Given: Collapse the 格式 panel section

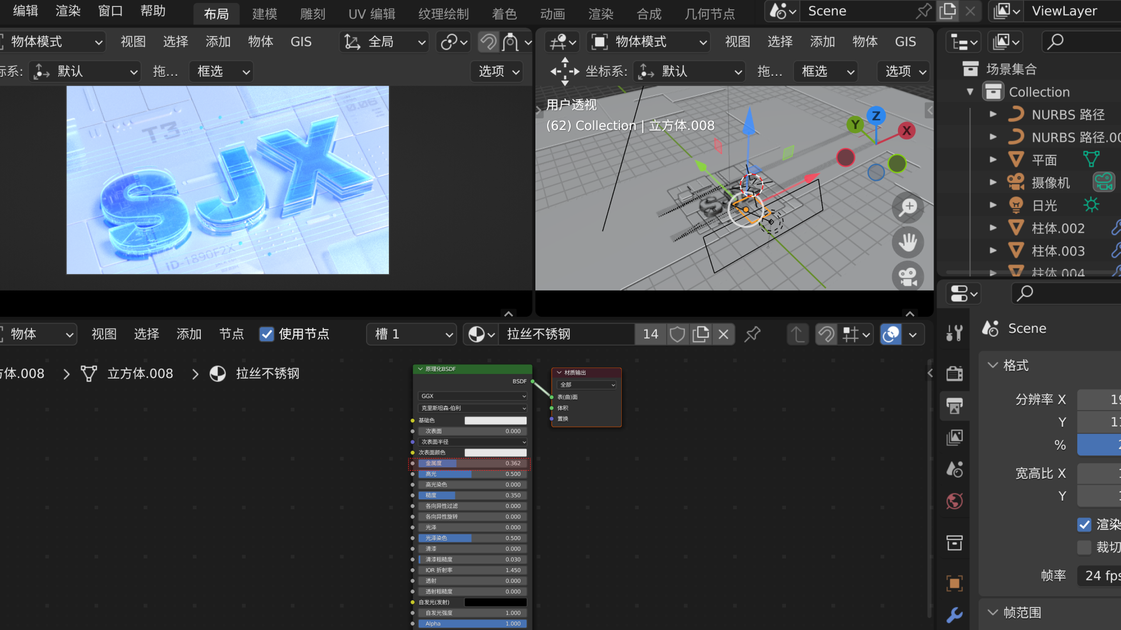Looking at the screenshot, I should 994,365.
